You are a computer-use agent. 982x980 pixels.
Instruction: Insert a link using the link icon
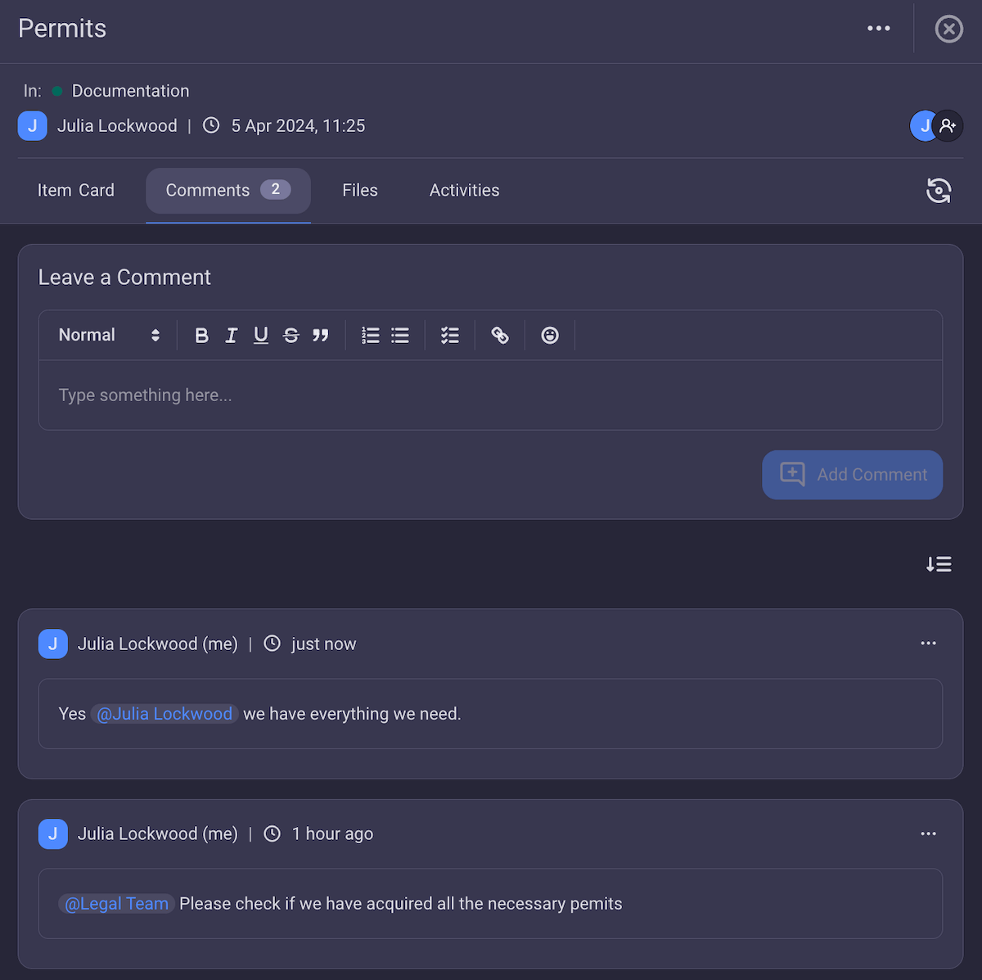pos(500,335)
